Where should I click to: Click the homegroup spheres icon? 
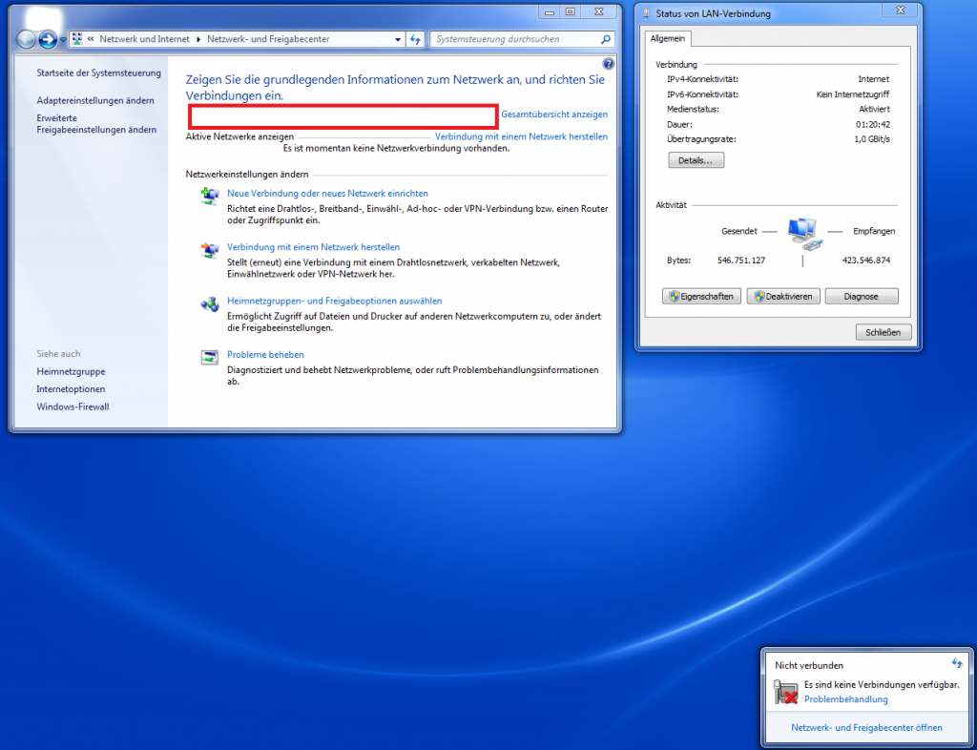[x=210, y=304]
